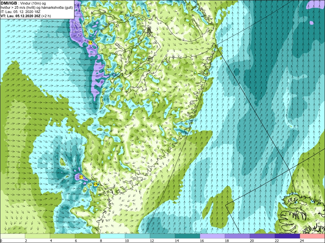Click the legend scale label '16'
Viewport: 325px width, 243px height.
point(202,241)
